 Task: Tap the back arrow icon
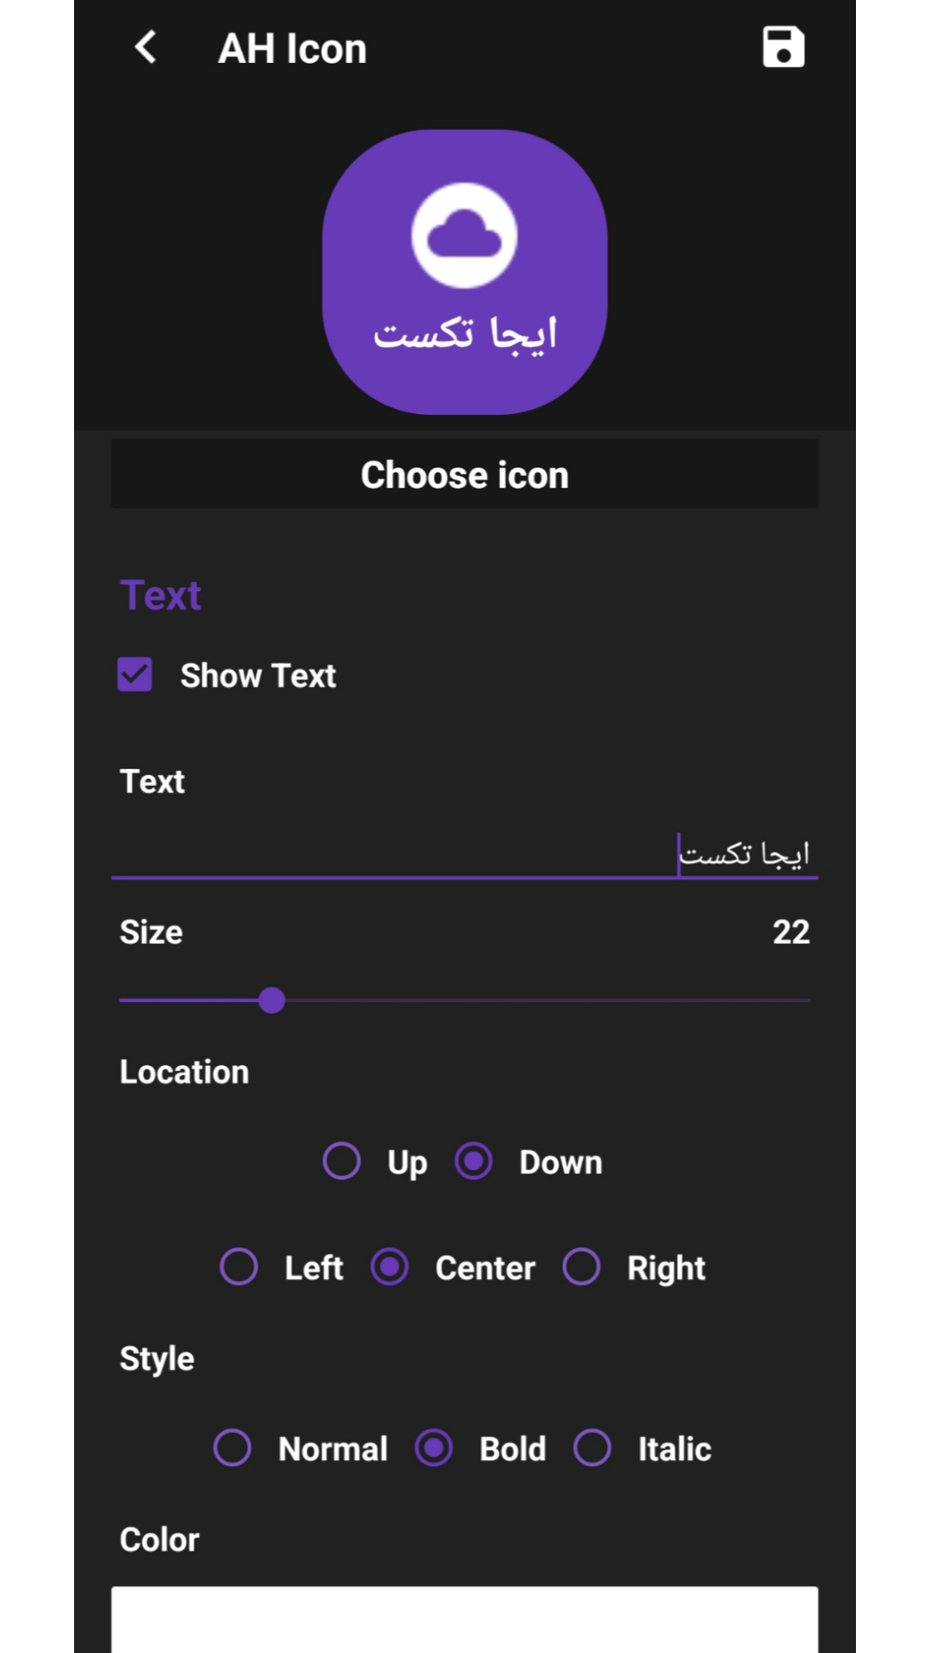146,47
